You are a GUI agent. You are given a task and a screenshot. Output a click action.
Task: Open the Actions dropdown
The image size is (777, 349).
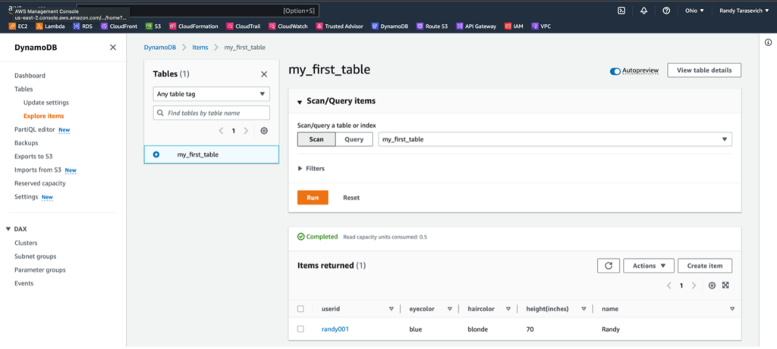click(x=649, y=266)
